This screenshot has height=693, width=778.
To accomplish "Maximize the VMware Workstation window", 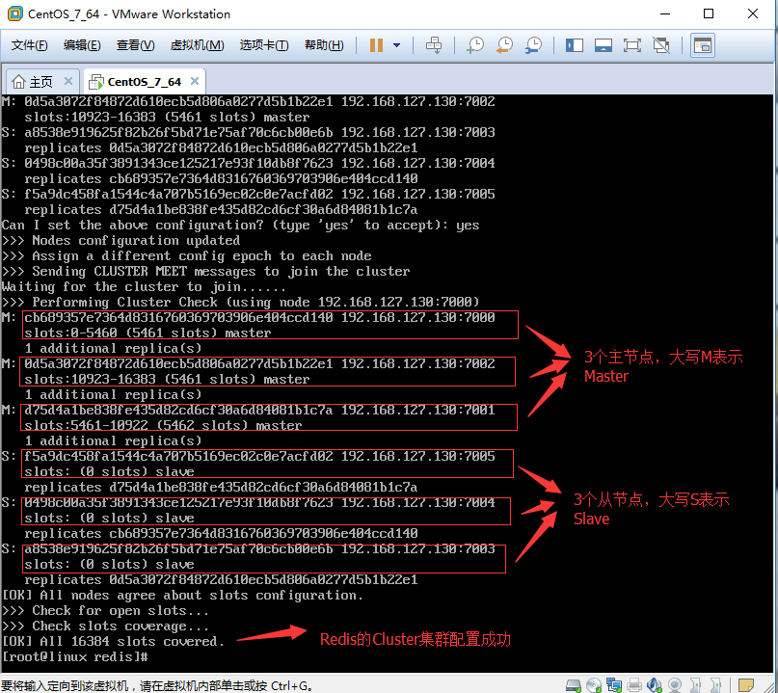I will [x=709, y=13].
